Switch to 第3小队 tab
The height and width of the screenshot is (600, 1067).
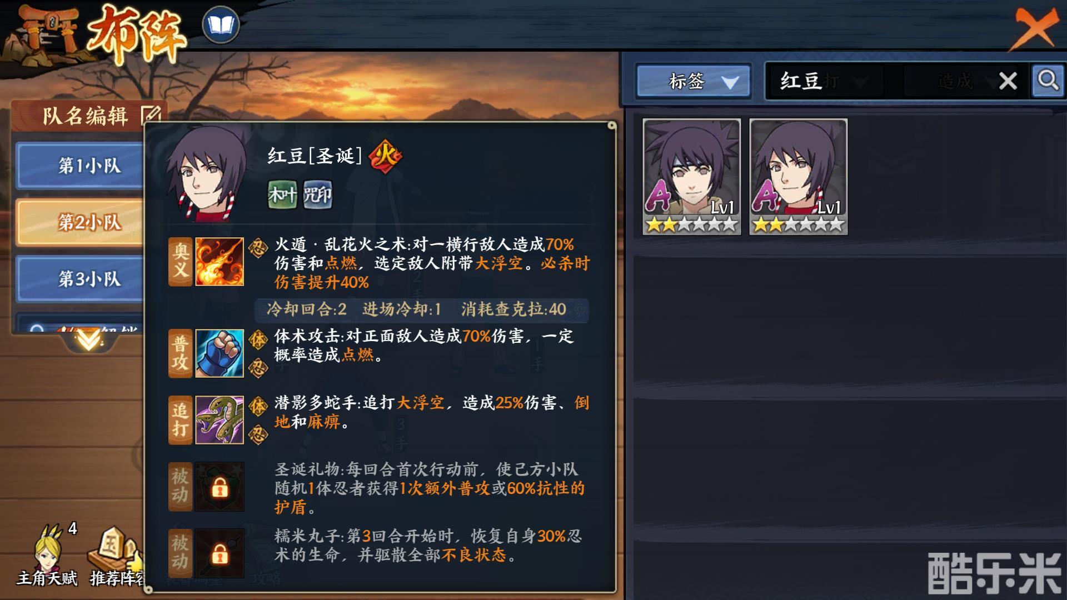click(81, 279)
